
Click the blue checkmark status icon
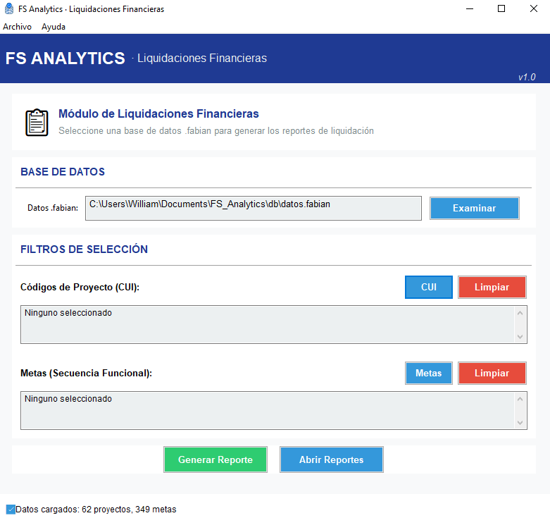(x=11, y=510)
